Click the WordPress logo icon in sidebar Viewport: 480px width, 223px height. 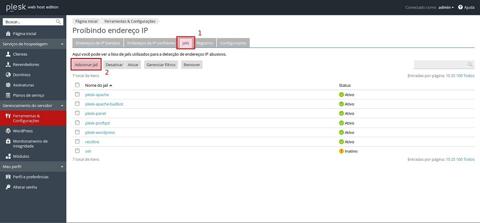pyautogui.click(x=8, y=131)
